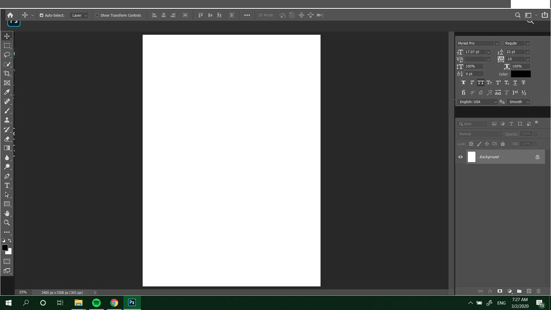The height and width of the screenshot is (310, 551).
Task: Click the text Color swatch in Character panel
Action: click(x=521, y=74)
